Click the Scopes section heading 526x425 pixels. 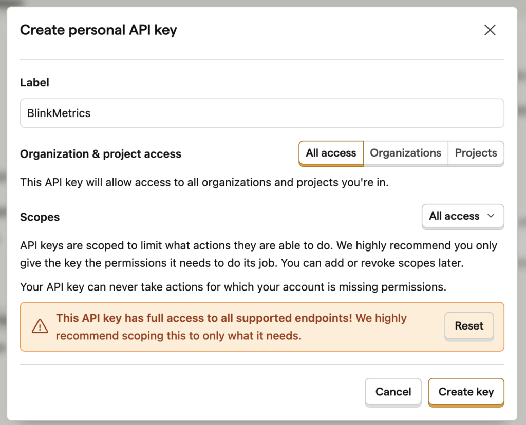(x=40, y=217)
